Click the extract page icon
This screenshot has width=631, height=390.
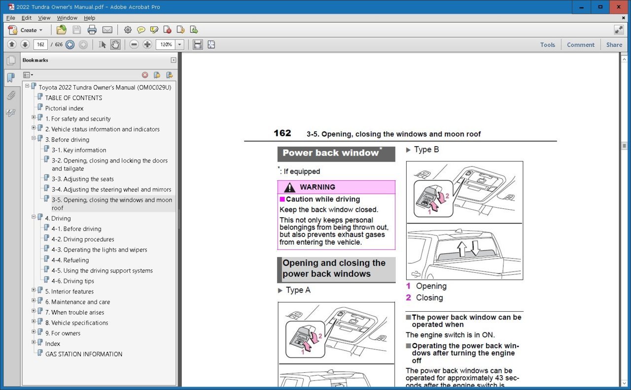[x=194, y=30]
